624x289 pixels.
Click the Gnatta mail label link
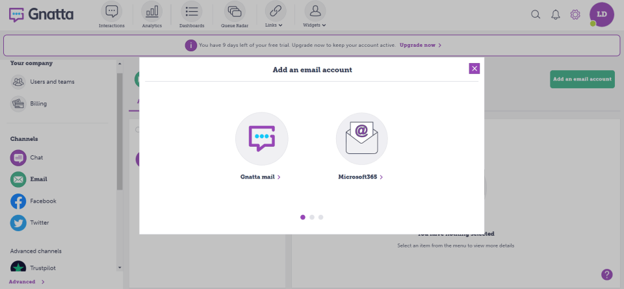[x=260, y=177]
